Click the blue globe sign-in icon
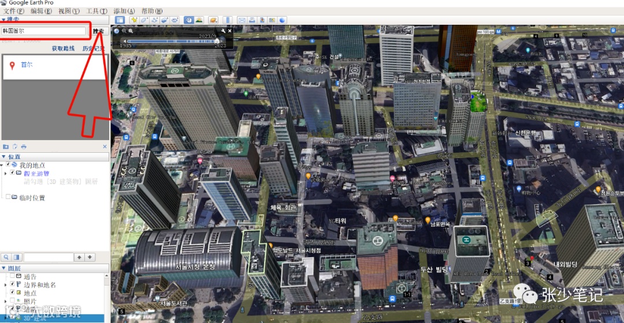The width and height of the screenshot is (624, 323). tap(283, 20)
